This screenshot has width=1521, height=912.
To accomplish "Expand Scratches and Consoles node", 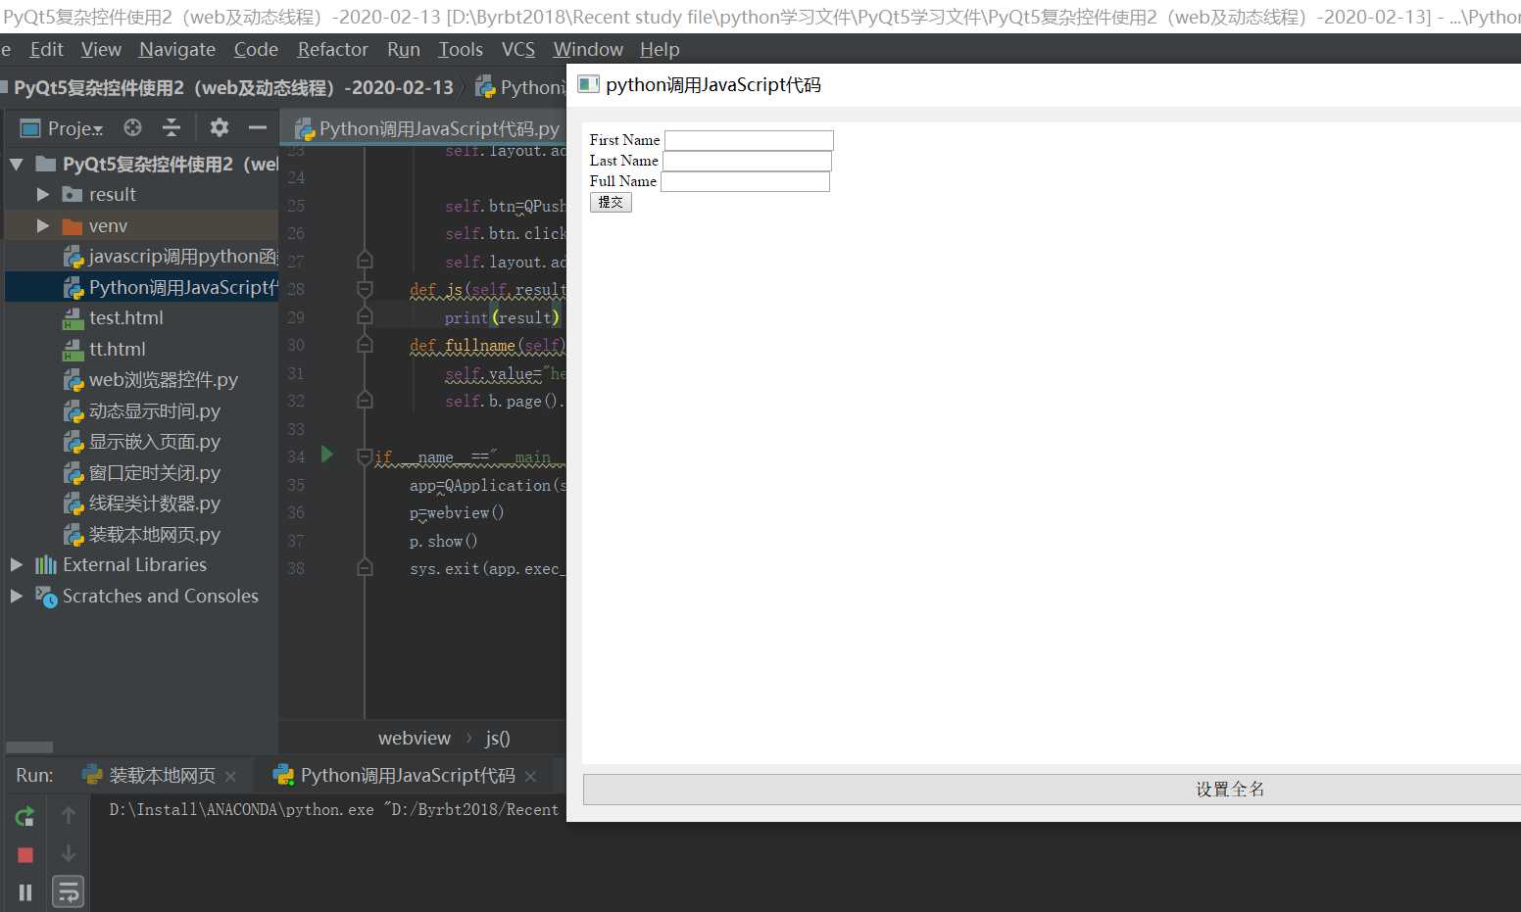I will tap(16, 596).
